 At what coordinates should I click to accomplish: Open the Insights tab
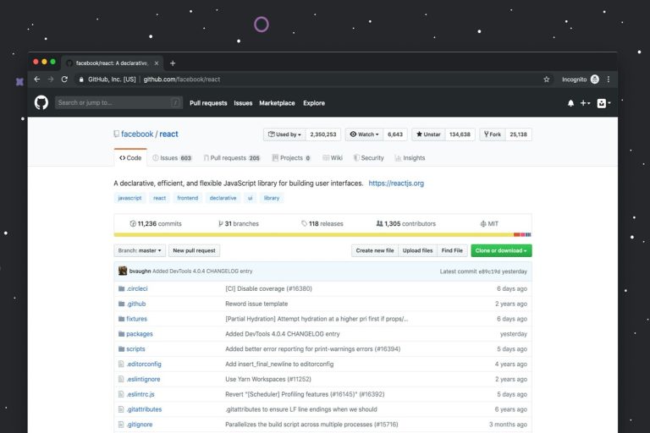click(410, 158)
